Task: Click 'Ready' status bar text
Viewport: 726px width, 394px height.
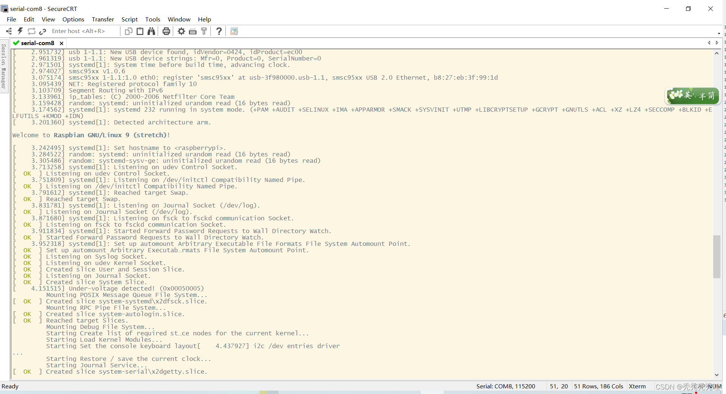Action: [10, 386]
